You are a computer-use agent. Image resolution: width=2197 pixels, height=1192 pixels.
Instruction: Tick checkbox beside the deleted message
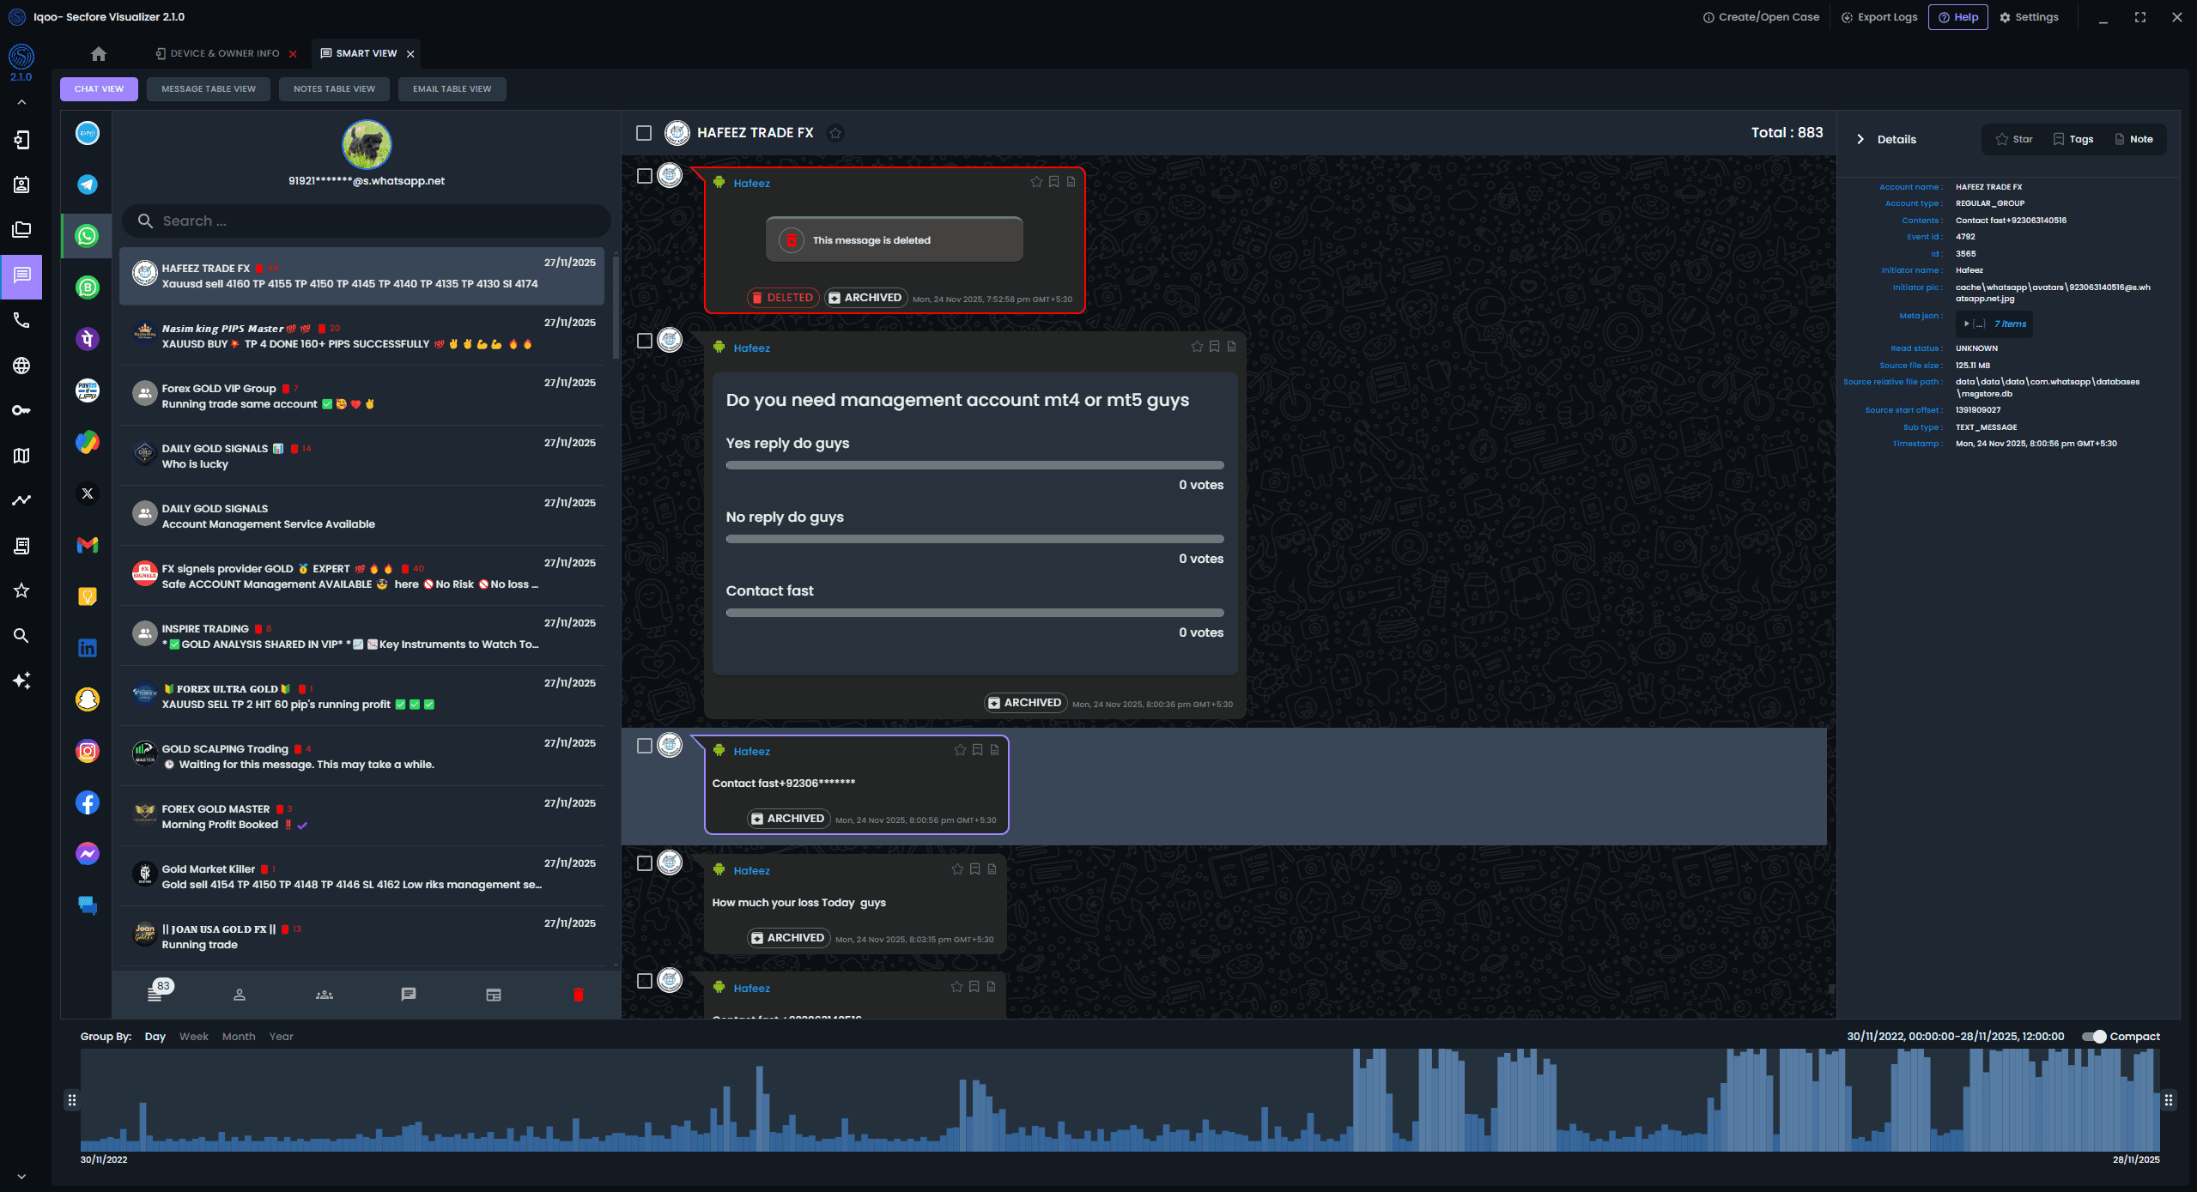point(645,176)
